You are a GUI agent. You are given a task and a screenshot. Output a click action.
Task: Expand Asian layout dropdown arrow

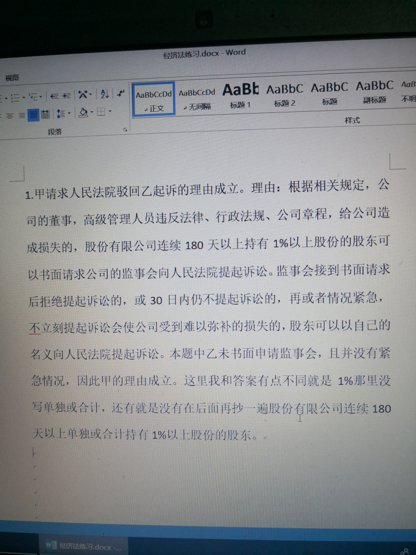91,95
